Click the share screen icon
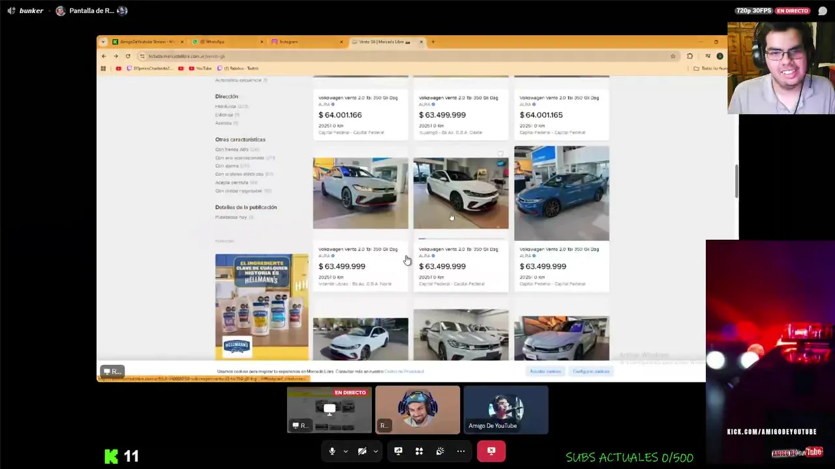This screenshot has width=835, height=469. [x=398, y=451]
